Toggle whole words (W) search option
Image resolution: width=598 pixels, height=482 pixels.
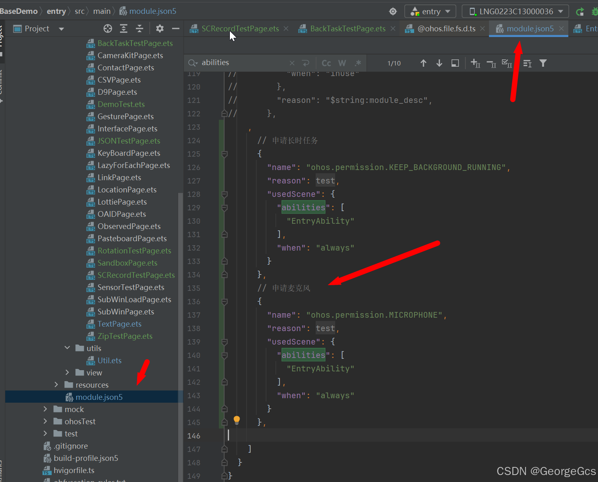tap(342, 63)
